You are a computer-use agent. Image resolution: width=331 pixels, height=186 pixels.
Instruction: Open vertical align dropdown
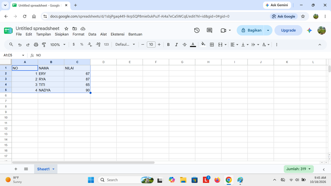coord(245,45)
